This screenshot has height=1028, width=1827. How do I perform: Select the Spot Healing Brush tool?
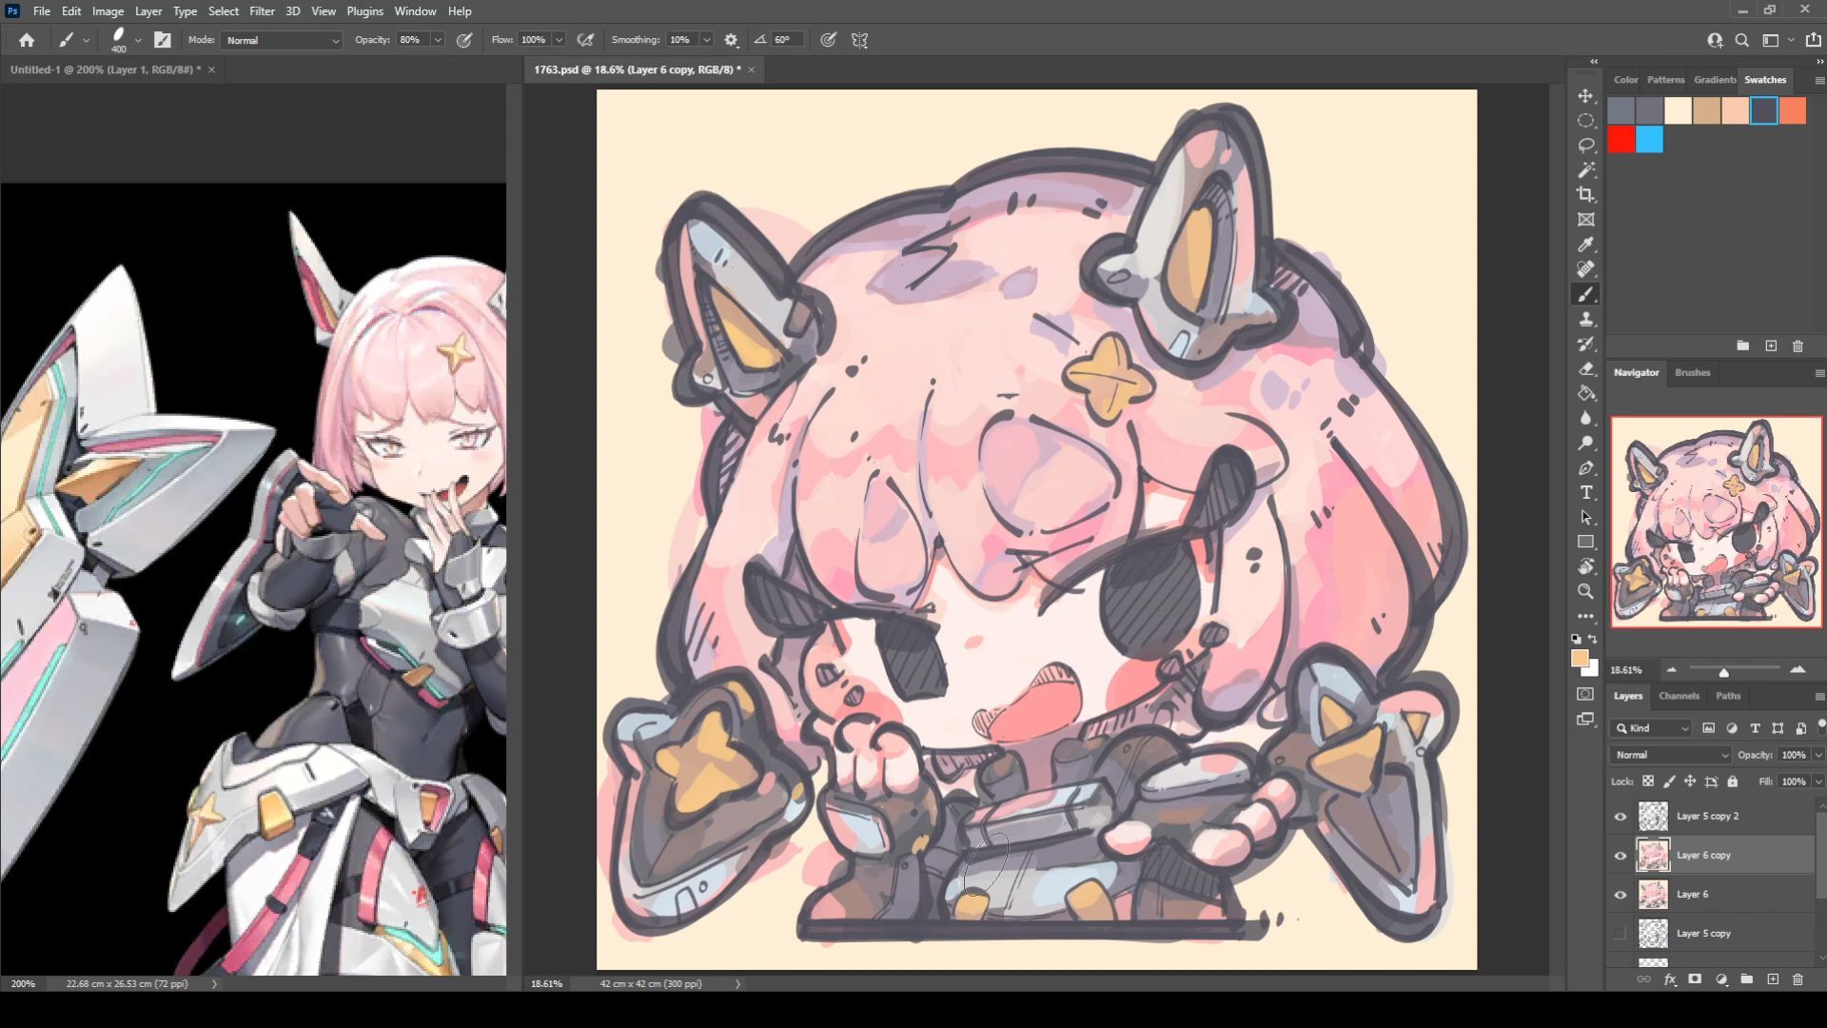(x=1585, y=269)
